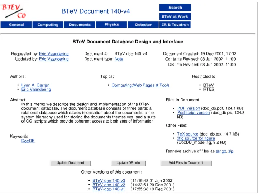
Task: Click Add Files to Document button
Action: [186, 163]
